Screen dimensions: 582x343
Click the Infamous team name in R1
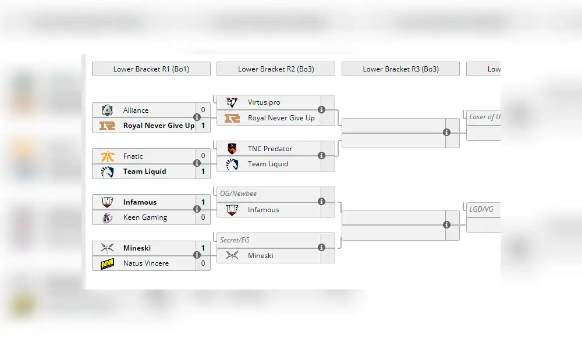(140, 202)
